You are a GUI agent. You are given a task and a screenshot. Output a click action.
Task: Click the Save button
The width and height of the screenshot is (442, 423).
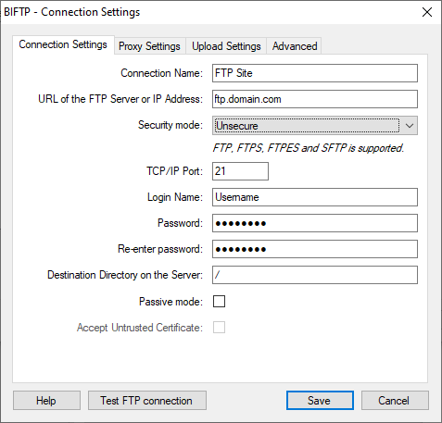pyautogui.click(x=320, y=401)
